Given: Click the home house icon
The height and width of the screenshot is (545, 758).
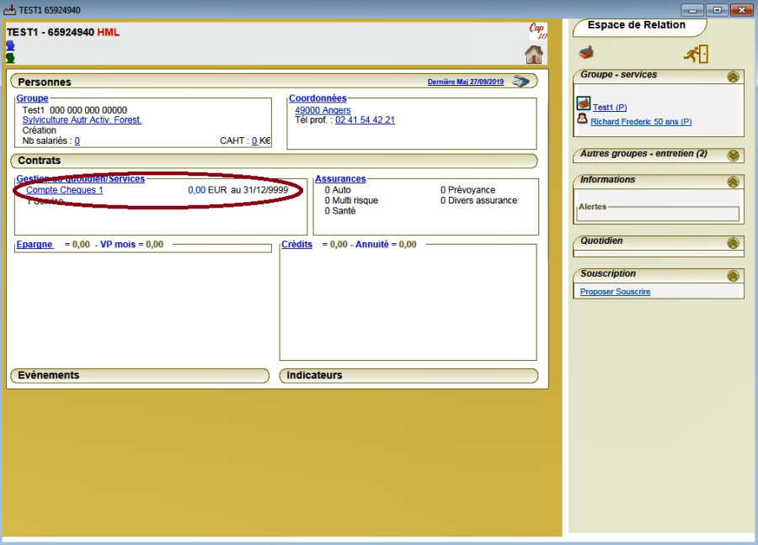Looking at the screenshot, I should click(534, 55).
